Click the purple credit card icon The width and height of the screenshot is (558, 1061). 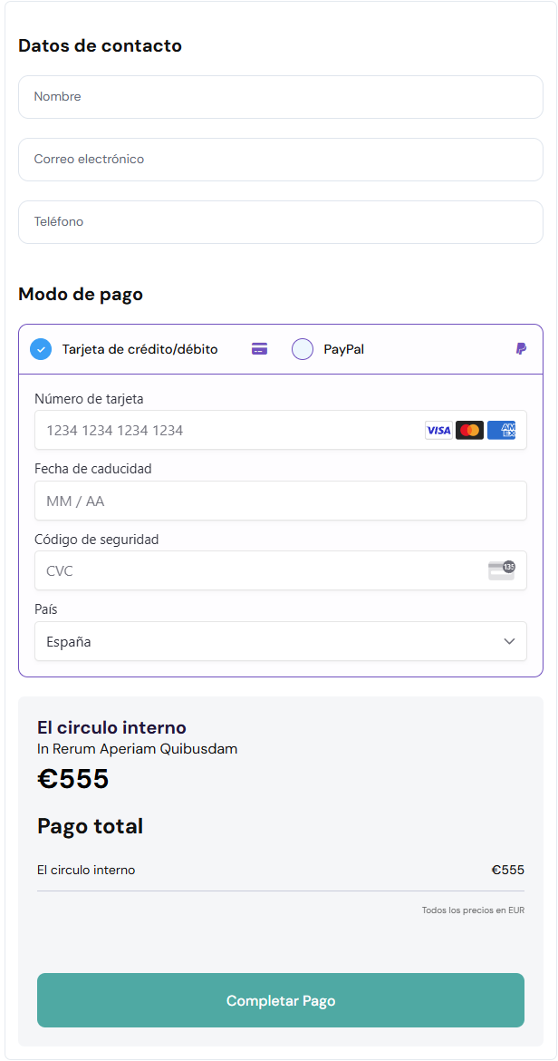260,349
